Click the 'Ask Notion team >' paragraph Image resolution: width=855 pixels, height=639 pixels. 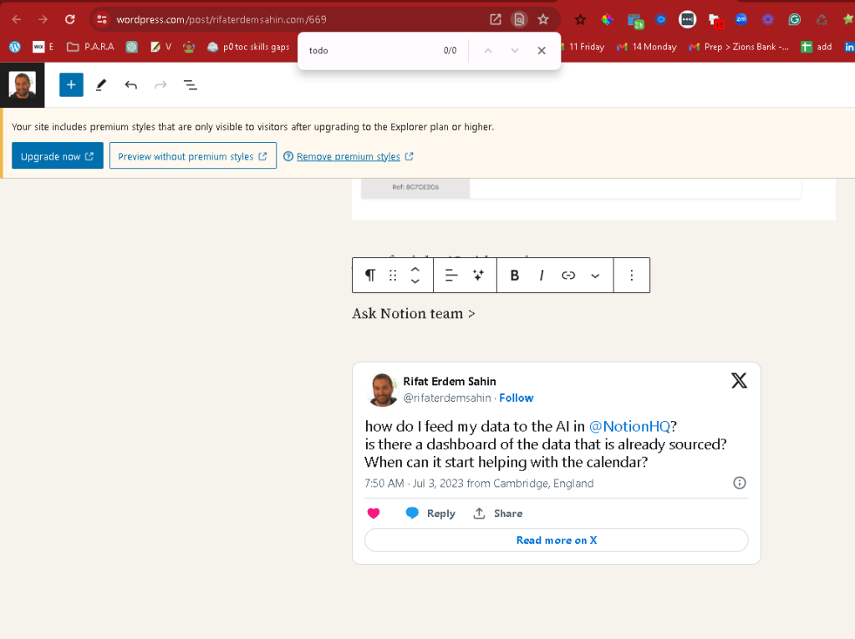pos(414,314)
